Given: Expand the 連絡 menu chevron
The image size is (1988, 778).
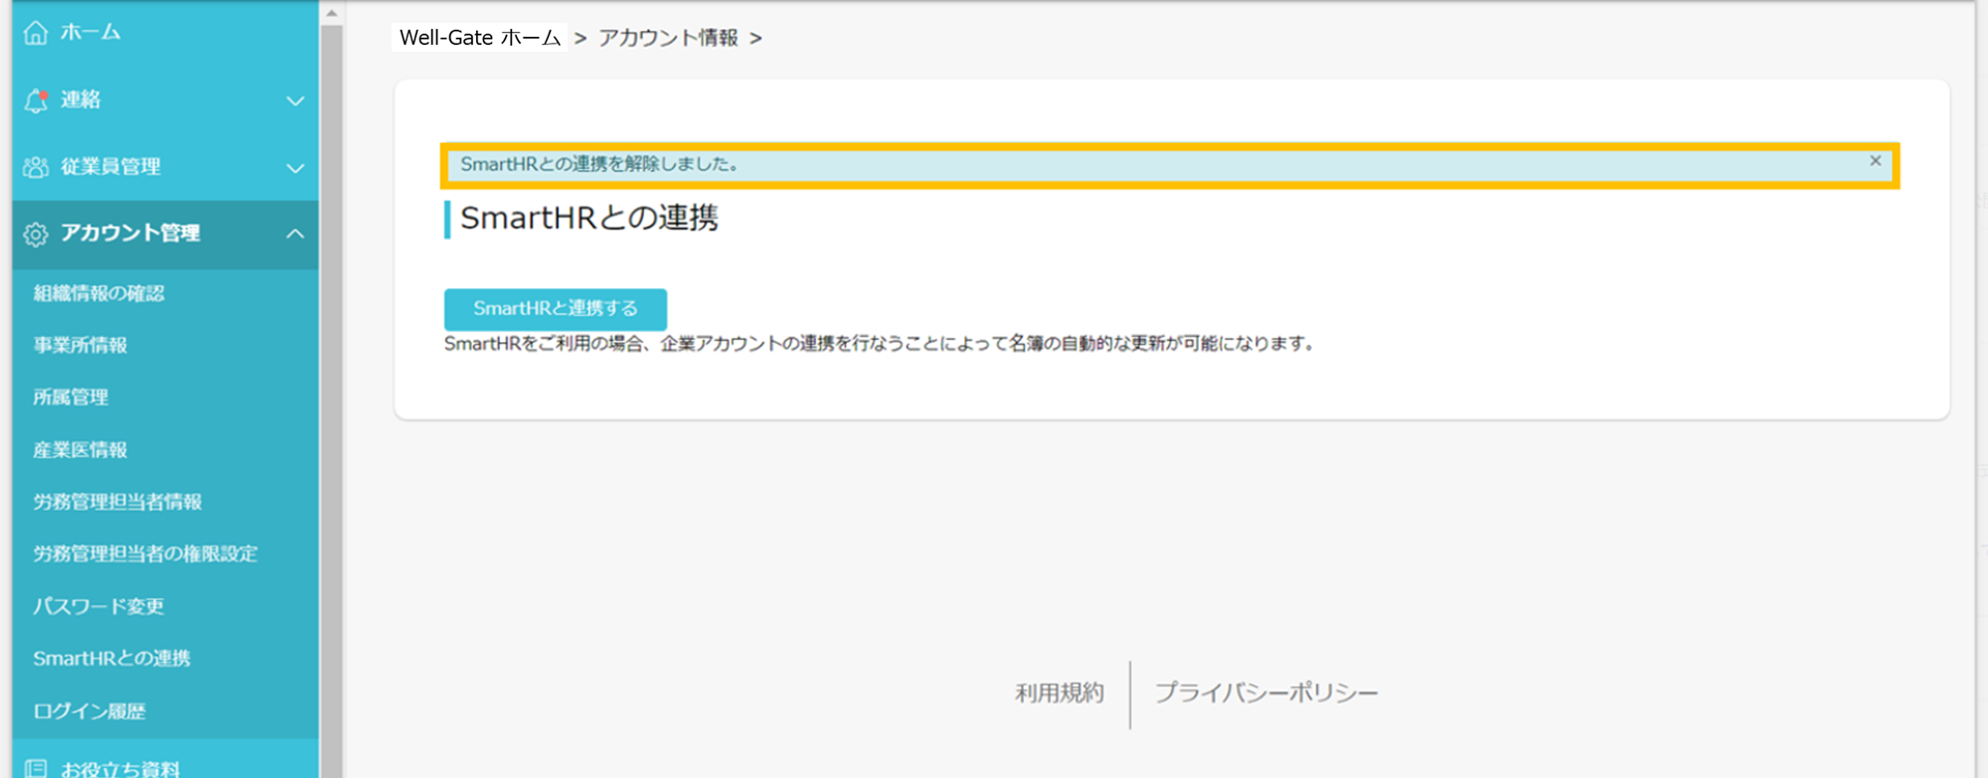Looking at the screenshot, I should click(295, 100).
